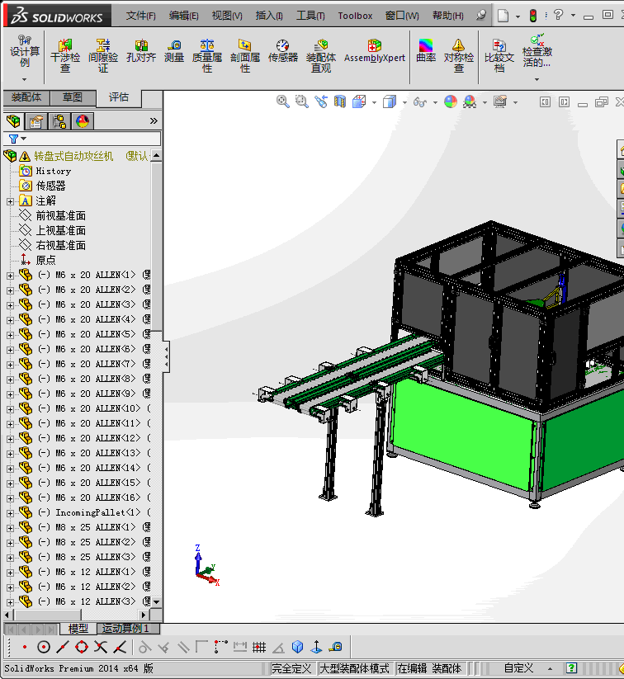This screenshot has width=624, height=679.
Task: Open PropertyManager tab icon
Action: click(x=36, y=121)
